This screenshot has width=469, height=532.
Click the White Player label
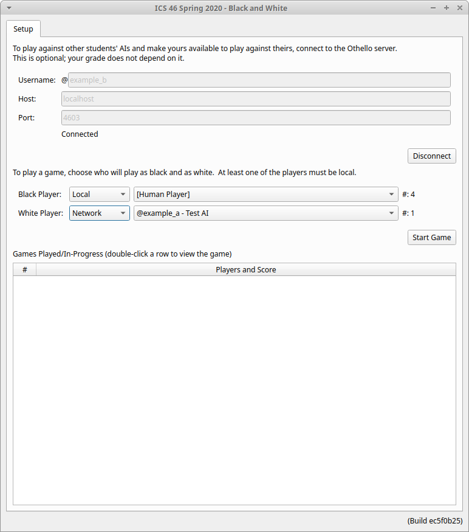(41, 213)
